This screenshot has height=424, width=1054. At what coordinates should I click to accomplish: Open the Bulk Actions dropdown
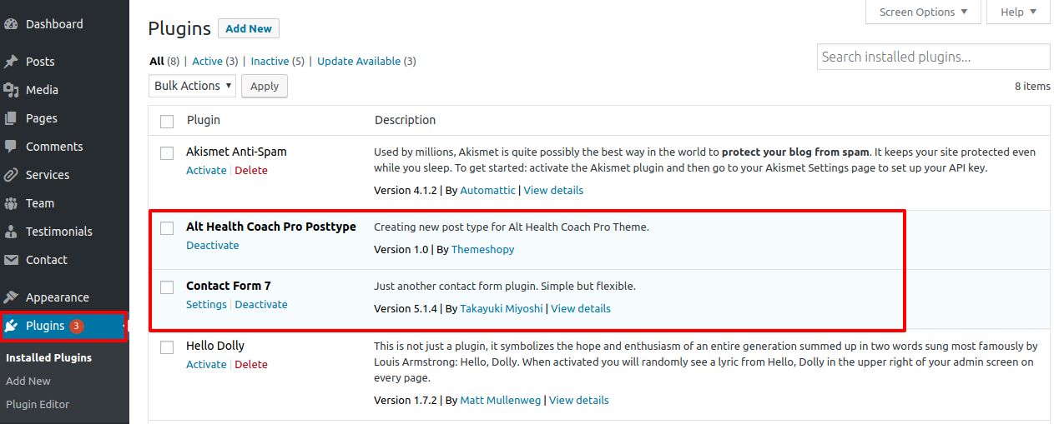coord(193,86)
